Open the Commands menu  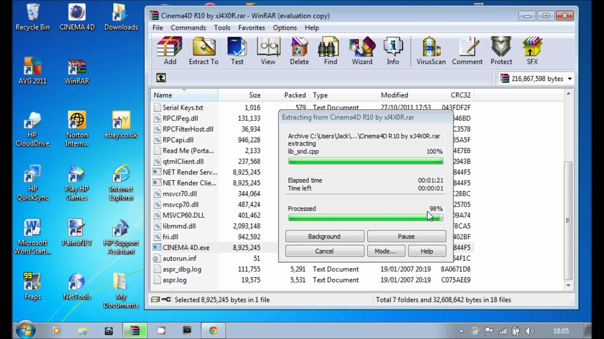coord(188,28)
